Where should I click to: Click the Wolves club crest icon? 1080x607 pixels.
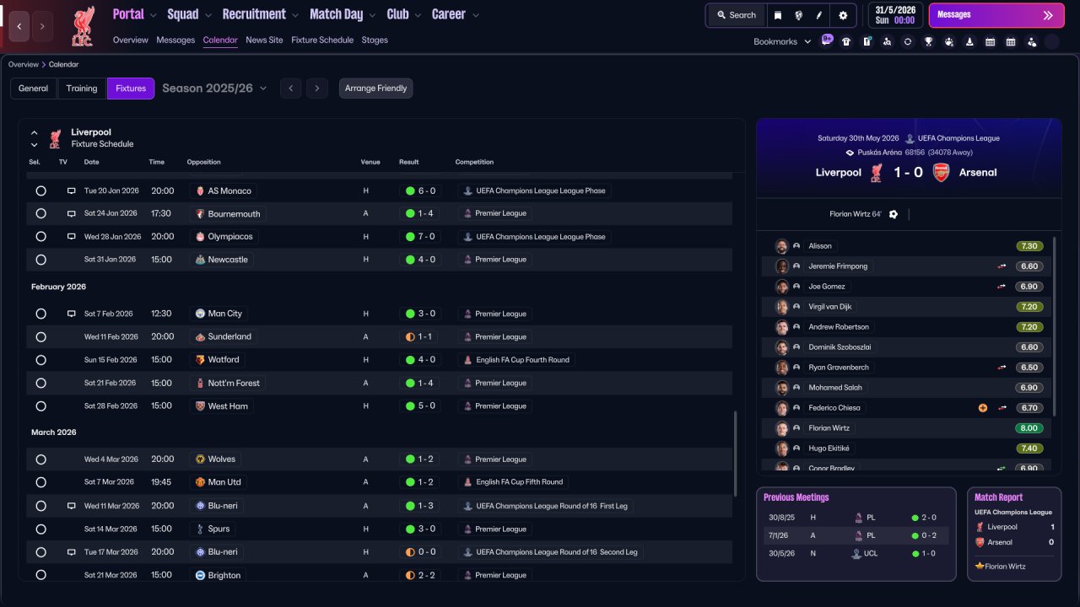200,459
